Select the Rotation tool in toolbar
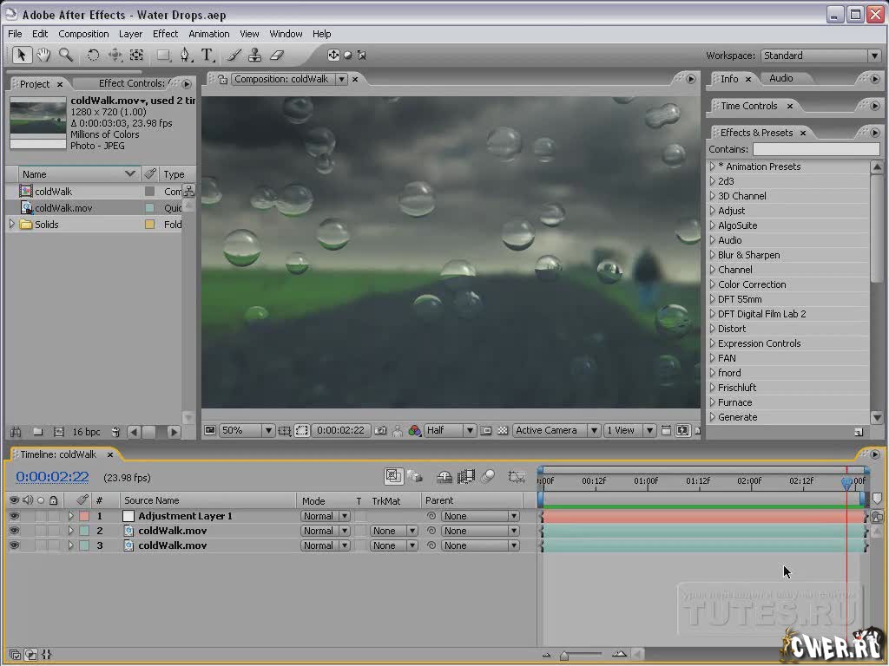Viewport: 889px width, 666px height. pos(94,55)
